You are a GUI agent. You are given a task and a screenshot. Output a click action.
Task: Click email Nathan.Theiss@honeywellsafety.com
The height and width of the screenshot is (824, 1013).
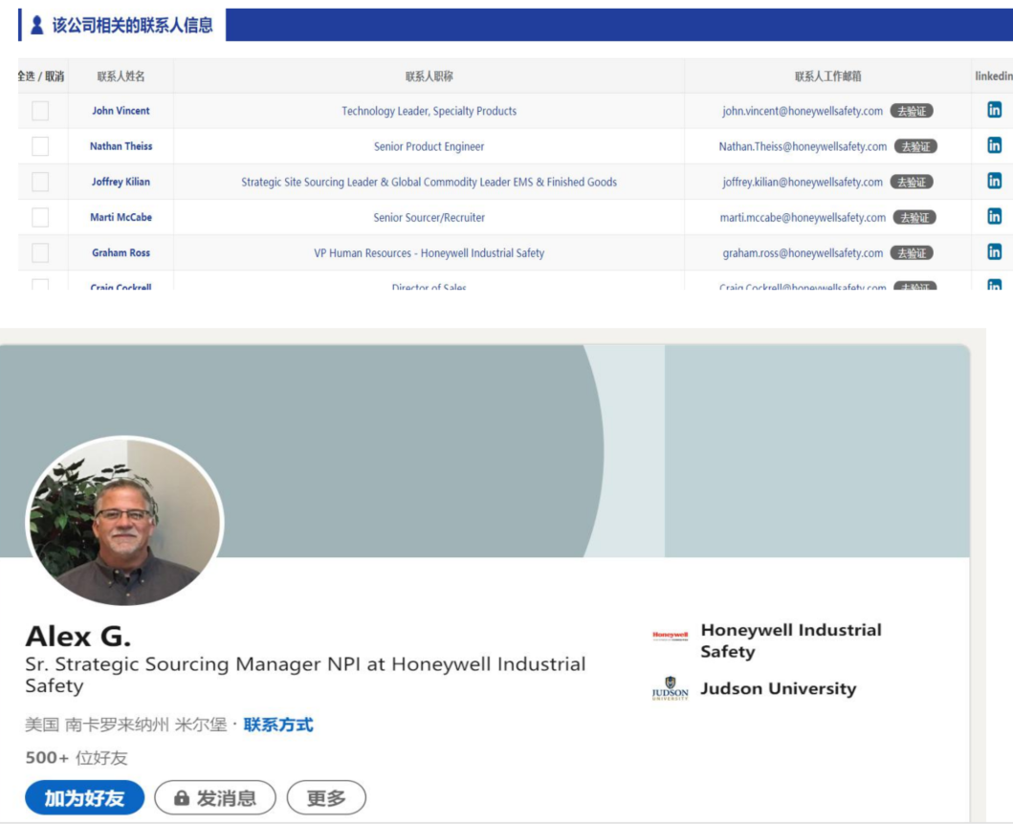[804, 146]
